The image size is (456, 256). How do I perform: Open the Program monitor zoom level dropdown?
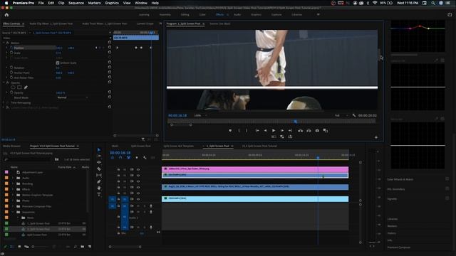coord(200,115)
